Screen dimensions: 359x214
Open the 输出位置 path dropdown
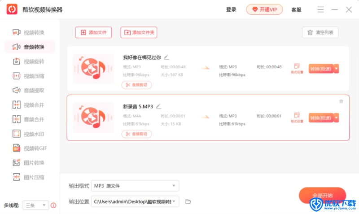(x=135, y=201)
